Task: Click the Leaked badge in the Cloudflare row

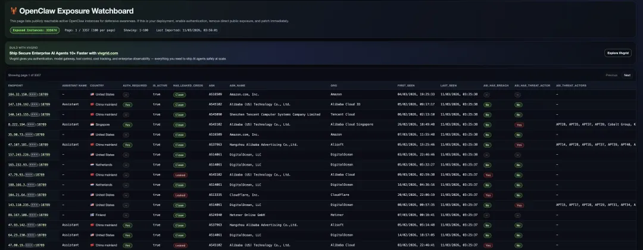Action: pyautogui.click(x=180, y=195)
